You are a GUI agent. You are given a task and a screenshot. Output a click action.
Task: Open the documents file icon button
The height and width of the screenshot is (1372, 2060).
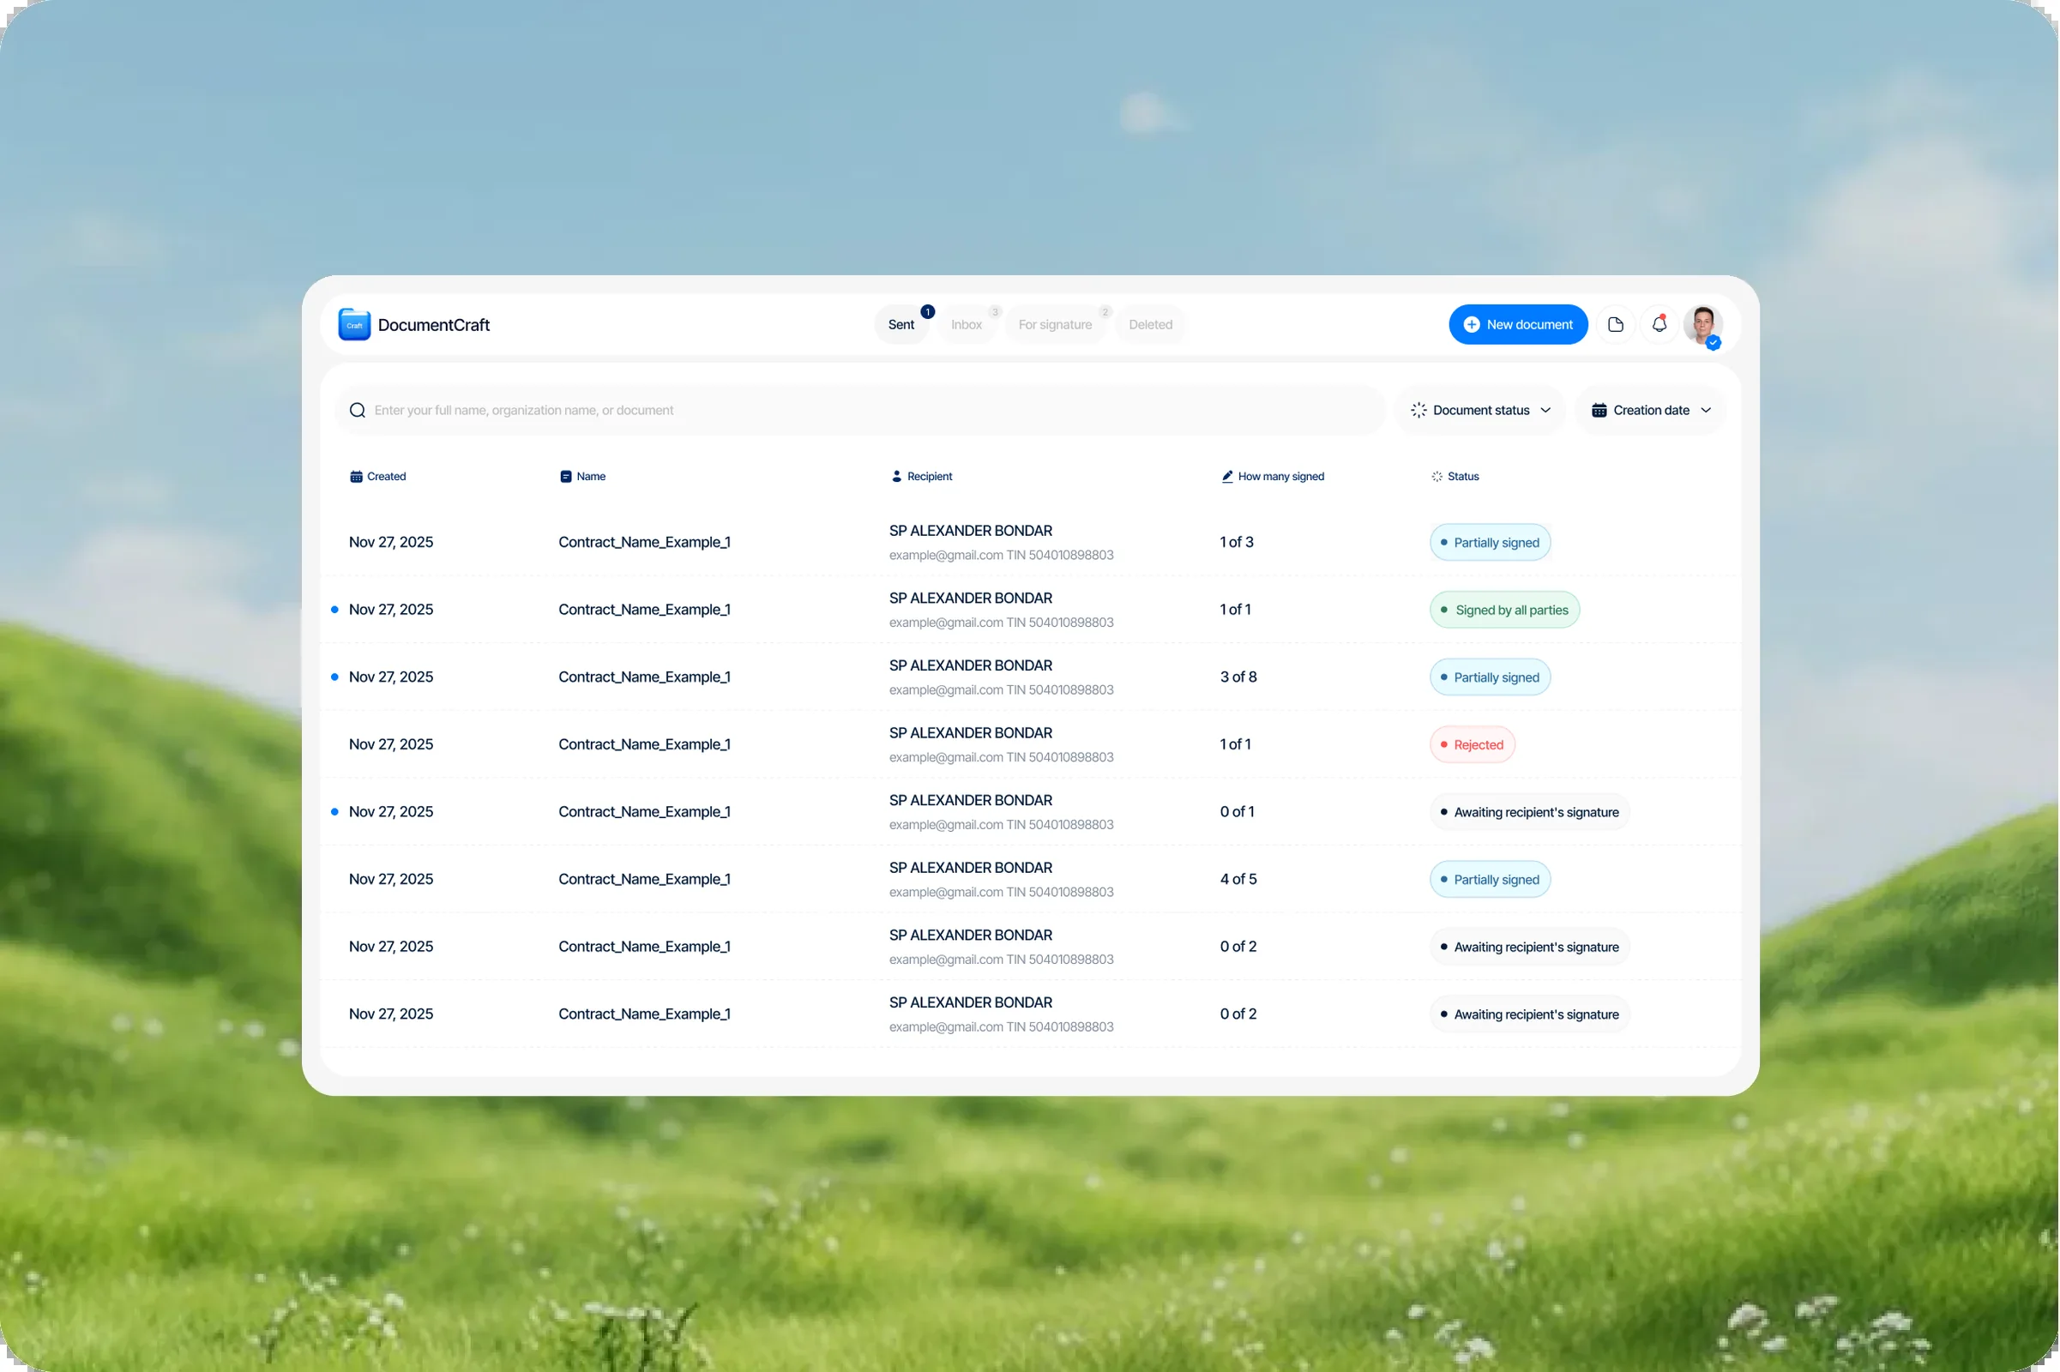1617,325
